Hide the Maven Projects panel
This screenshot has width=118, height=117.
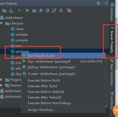click(106, 3)
